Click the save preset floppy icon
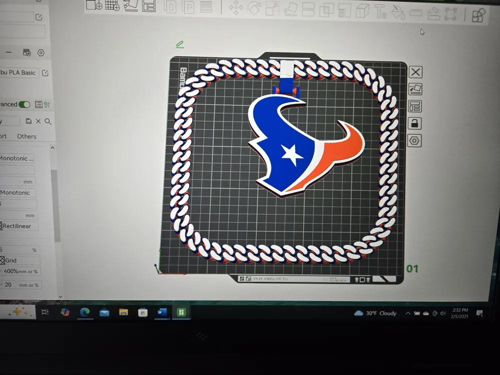500x375 pixels. pos(28,121)
